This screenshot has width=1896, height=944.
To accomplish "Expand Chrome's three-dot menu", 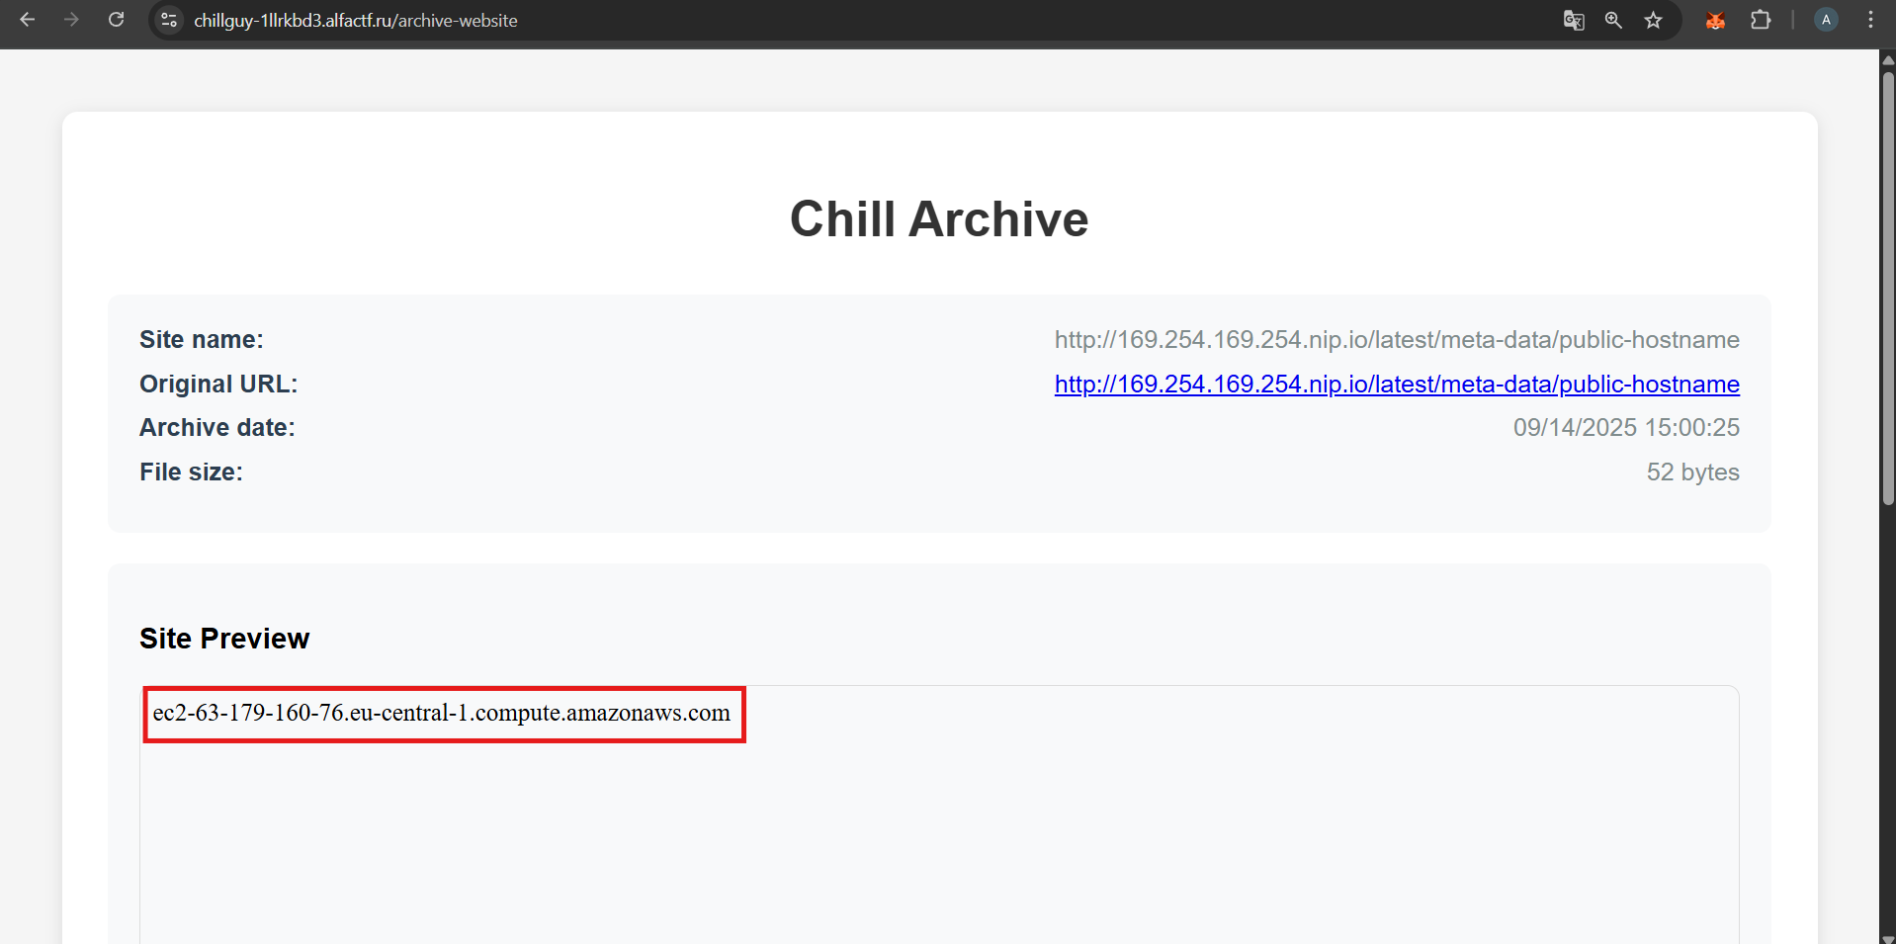I will 1870,20.
